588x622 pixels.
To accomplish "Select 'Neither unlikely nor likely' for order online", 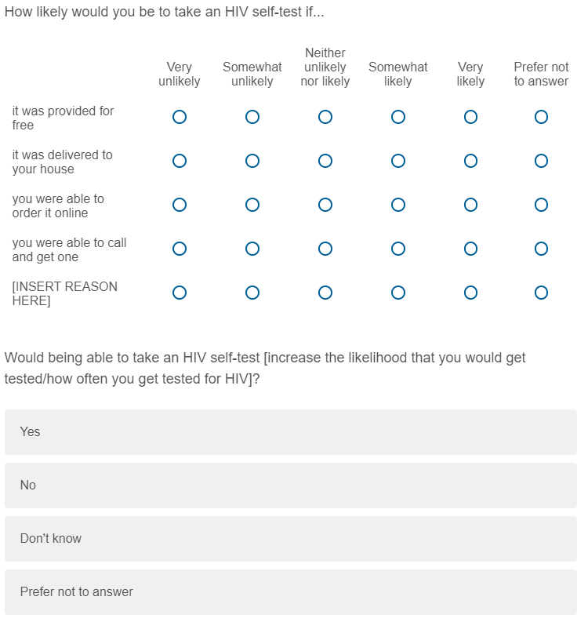I will coord(325,205).
